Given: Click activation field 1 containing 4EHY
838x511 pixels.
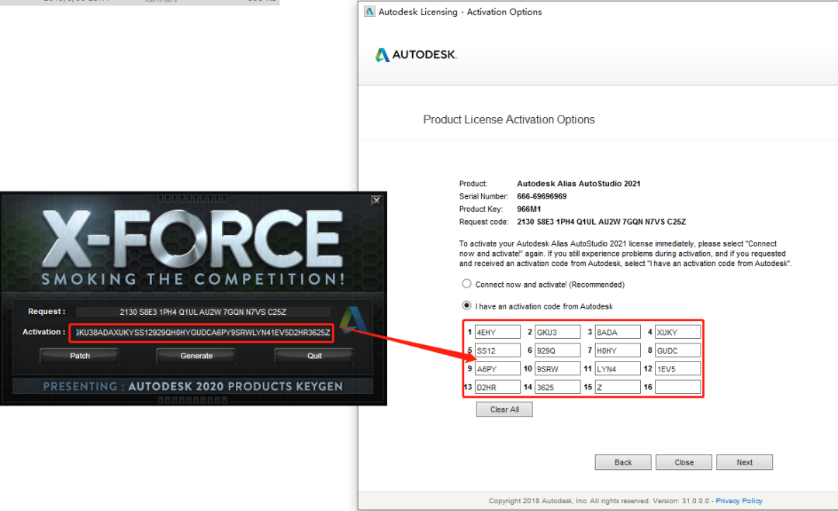Looking at the screenshot, I should click(497, 332).
